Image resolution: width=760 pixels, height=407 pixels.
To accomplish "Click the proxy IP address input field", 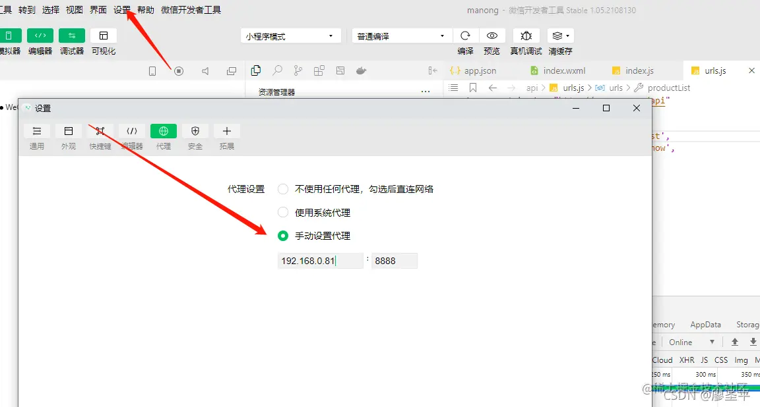I will (x=320, y=260).
